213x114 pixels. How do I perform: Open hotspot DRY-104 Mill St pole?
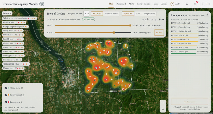click(189, 48)
